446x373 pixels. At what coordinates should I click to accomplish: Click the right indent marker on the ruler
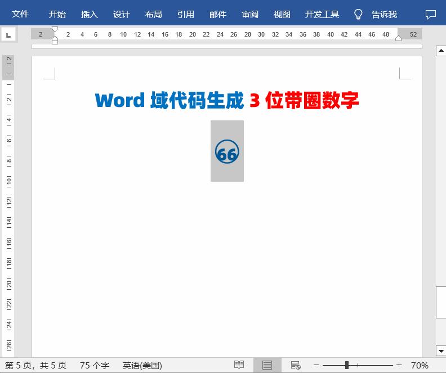click(398, 38)
